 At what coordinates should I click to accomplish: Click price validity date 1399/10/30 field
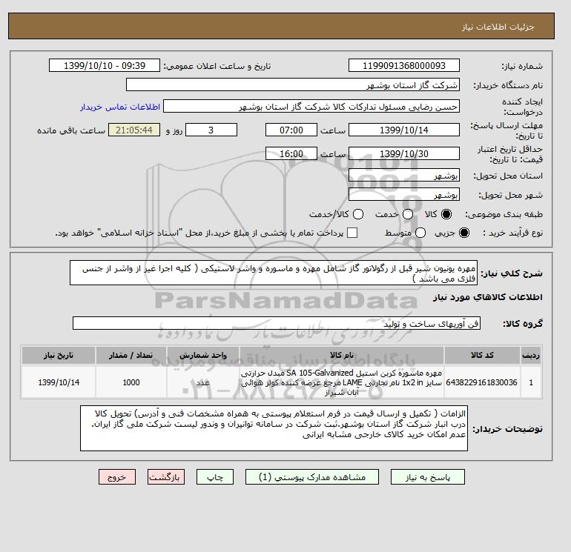tap(404, 153)
